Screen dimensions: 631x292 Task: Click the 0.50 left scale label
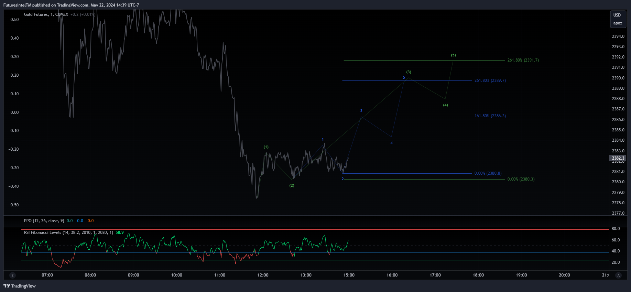click(14, 20)
